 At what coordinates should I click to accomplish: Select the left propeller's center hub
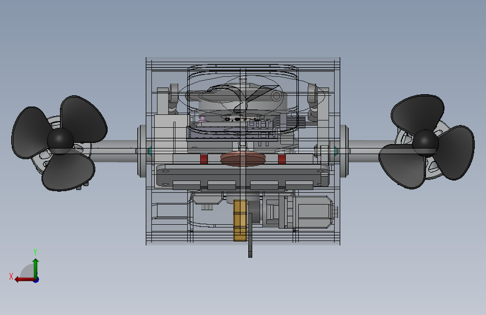(60, 141)
